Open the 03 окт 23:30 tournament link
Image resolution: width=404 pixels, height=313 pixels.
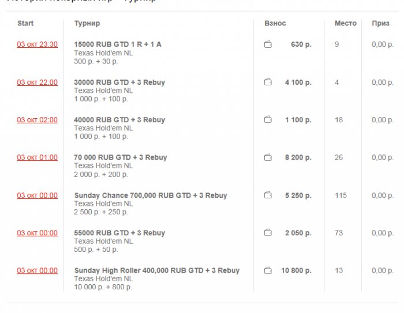point(38,44)
